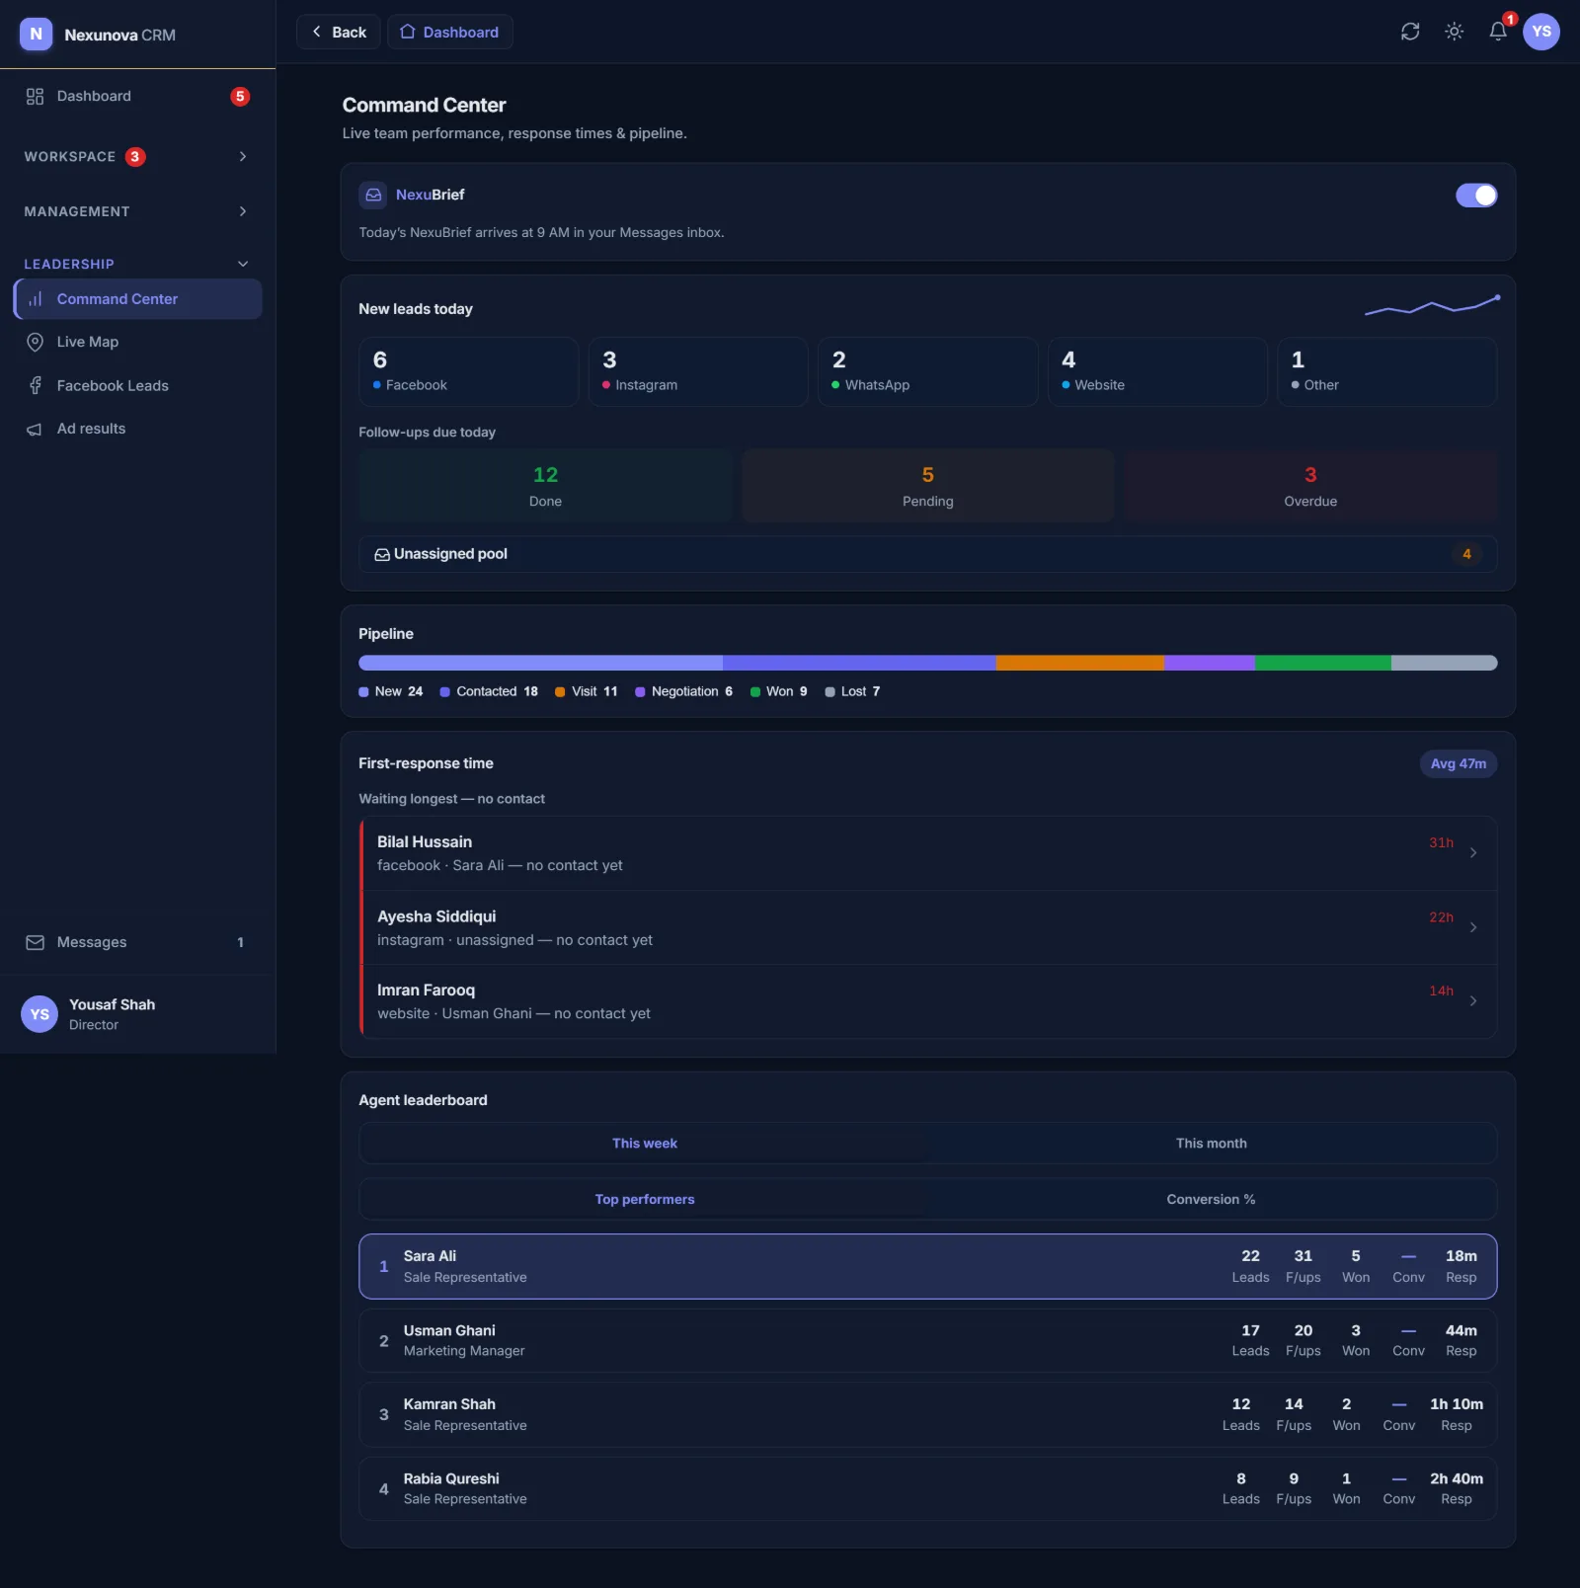This screenshot has height=1588, width=1580.
Task: Click the new leads sparkline chart
Action: [x=1432, y=305]
